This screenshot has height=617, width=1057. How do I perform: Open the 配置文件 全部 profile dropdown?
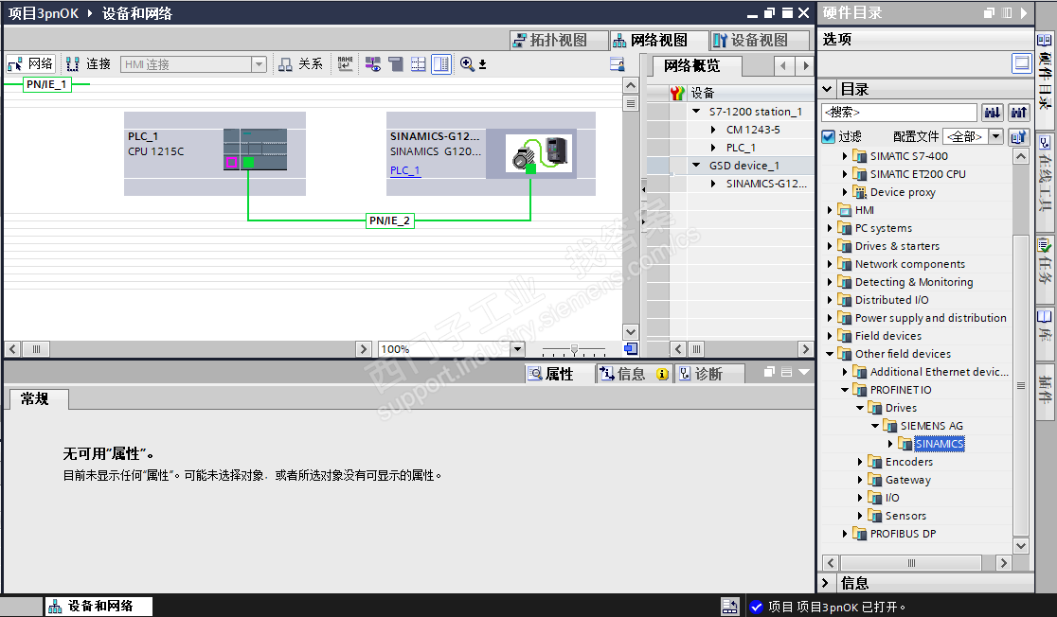996,136
